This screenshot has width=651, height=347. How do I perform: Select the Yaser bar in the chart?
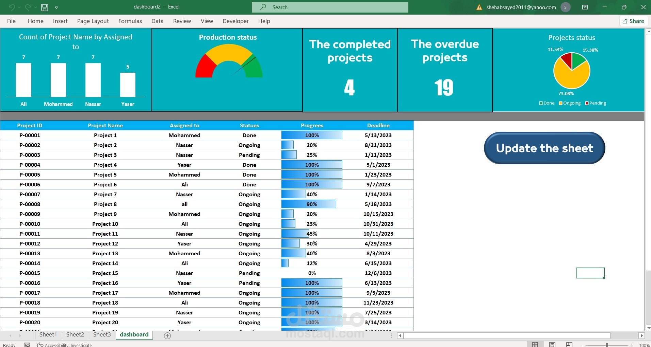[x=128, y=85]
